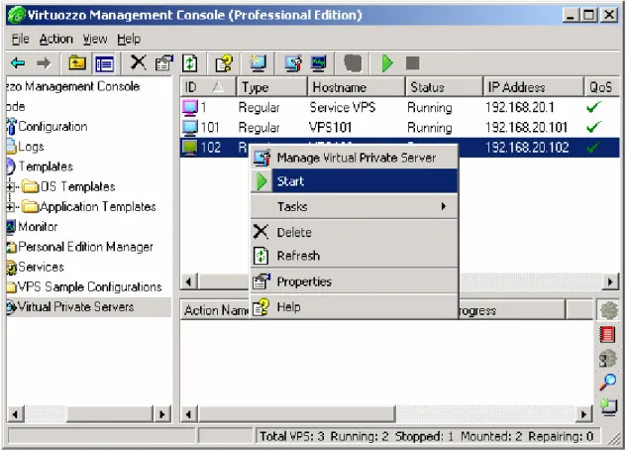The image size is (627, 451).
Task: Click the actions pane scrollbar right arrow
Action: coord(583,414)
